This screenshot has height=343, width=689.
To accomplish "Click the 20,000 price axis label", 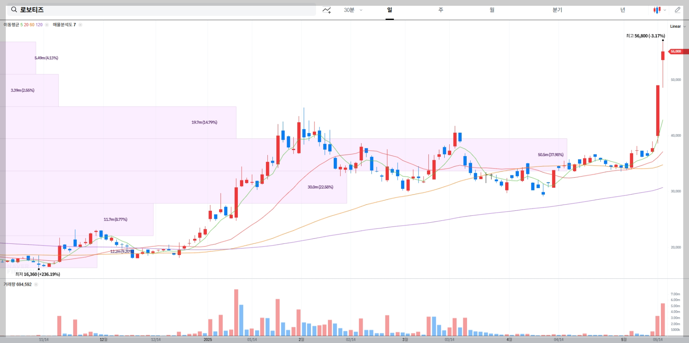I will tap(676, 247).
